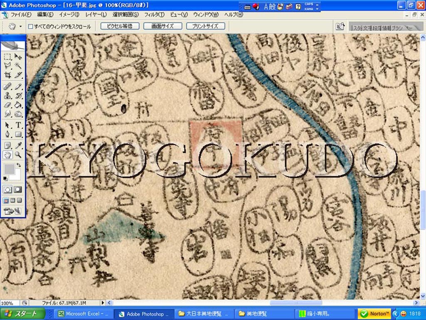Select the Sponge tool
Image resolution: width=426 pixels, height=320 pixels.
pos(18,114)
